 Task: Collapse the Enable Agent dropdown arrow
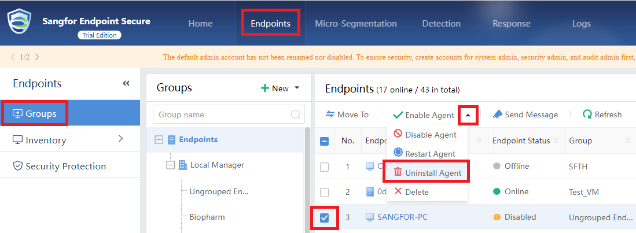point(469,115)
